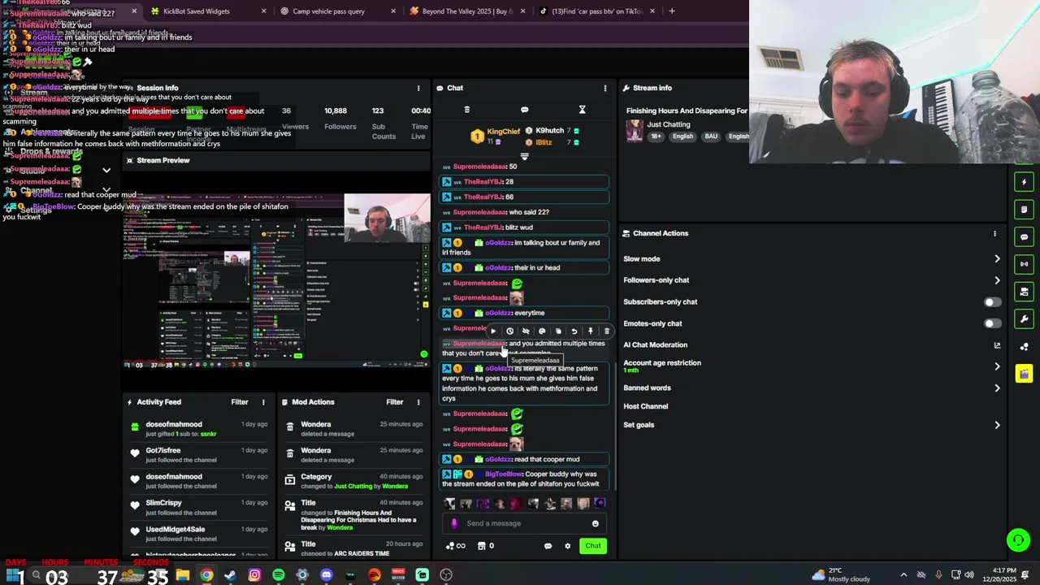
Task: Click the crossed-eye hide icon in message actions
Action: tap(526, 331)
